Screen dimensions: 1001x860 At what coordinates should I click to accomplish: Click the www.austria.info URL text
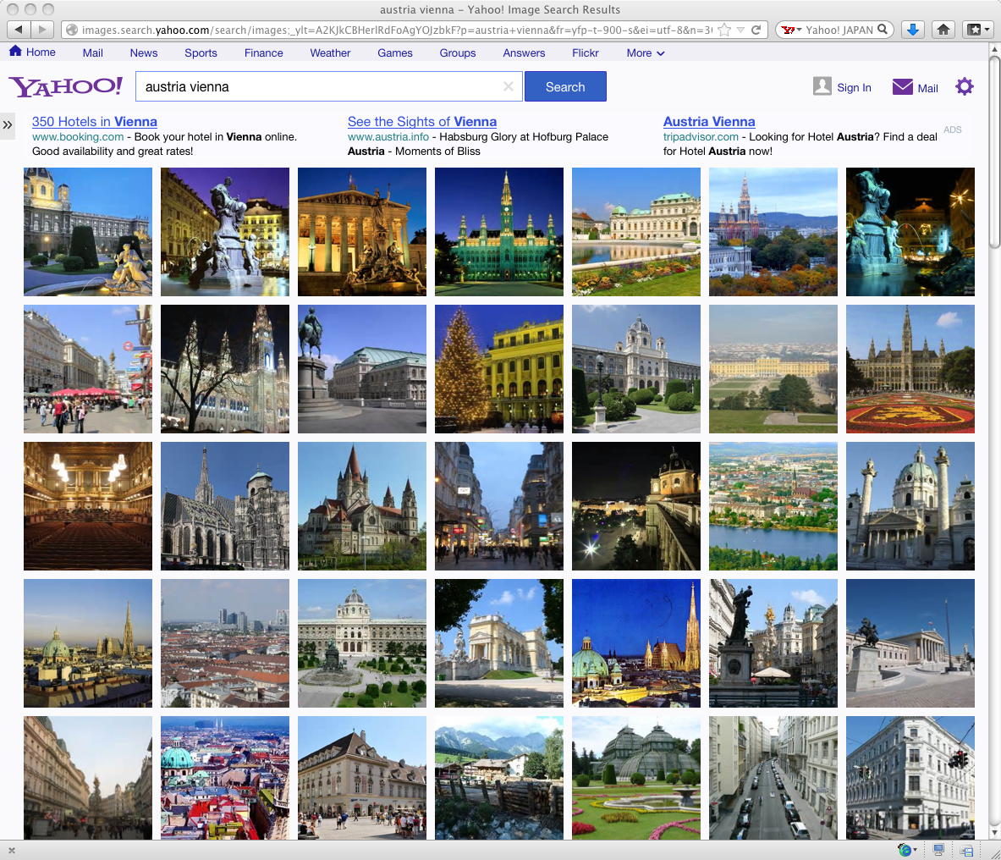coord(388,136)
